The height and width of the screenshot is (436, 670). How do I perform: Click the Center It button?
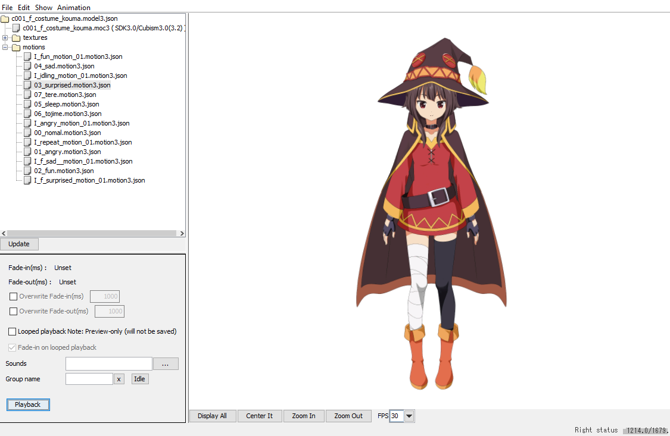[x=260, y=416]
